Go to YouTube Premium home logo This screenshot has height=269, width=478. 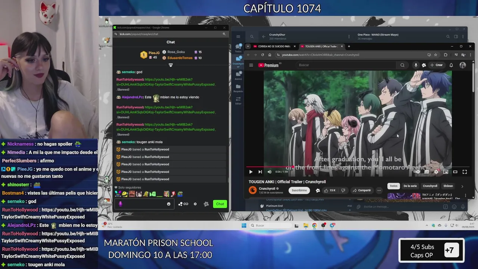point(268,65)
